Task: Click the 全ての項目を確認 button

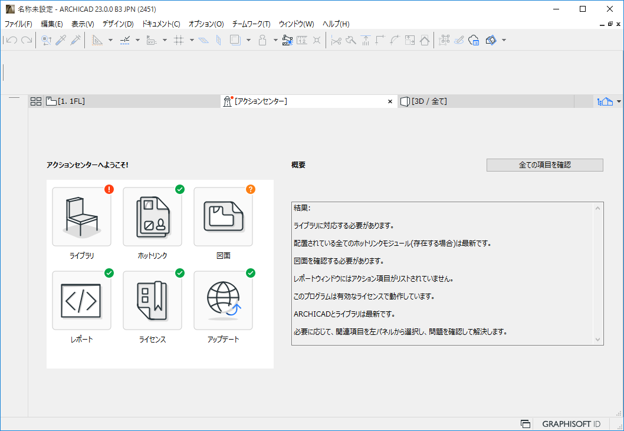Action: point(545,164)
